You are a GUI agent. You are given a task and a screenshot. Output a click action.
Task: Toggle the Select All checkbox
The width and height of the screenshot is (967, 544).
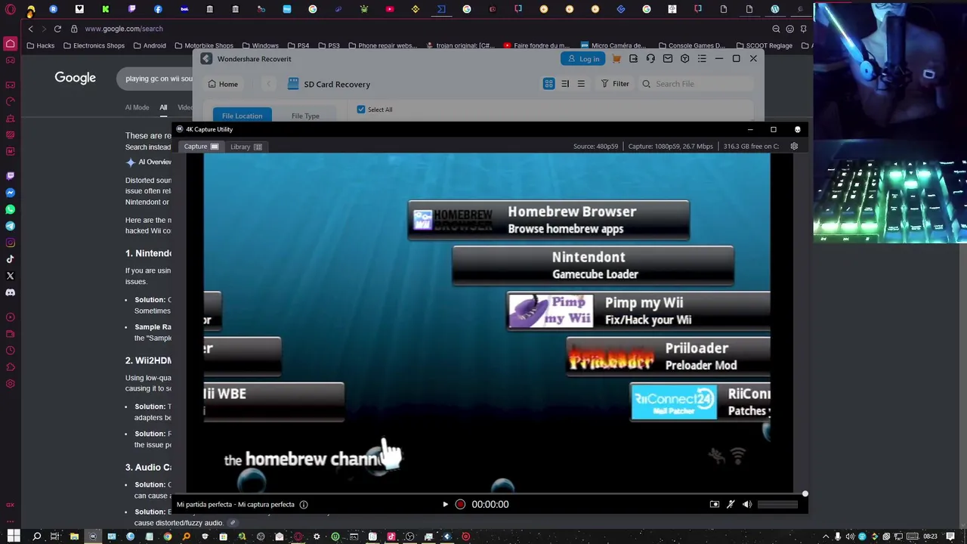click(x=361, y=110)
